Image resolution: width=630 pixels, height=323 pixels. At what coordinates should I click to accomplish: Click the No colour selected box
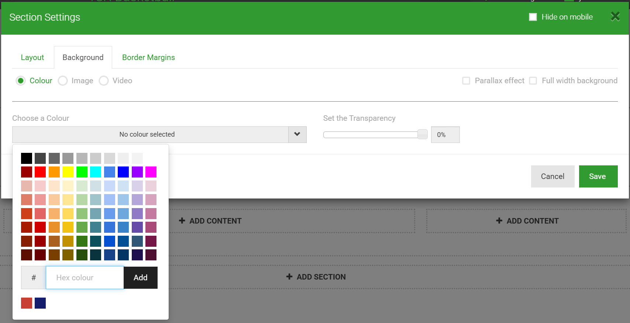click(151, 134)
